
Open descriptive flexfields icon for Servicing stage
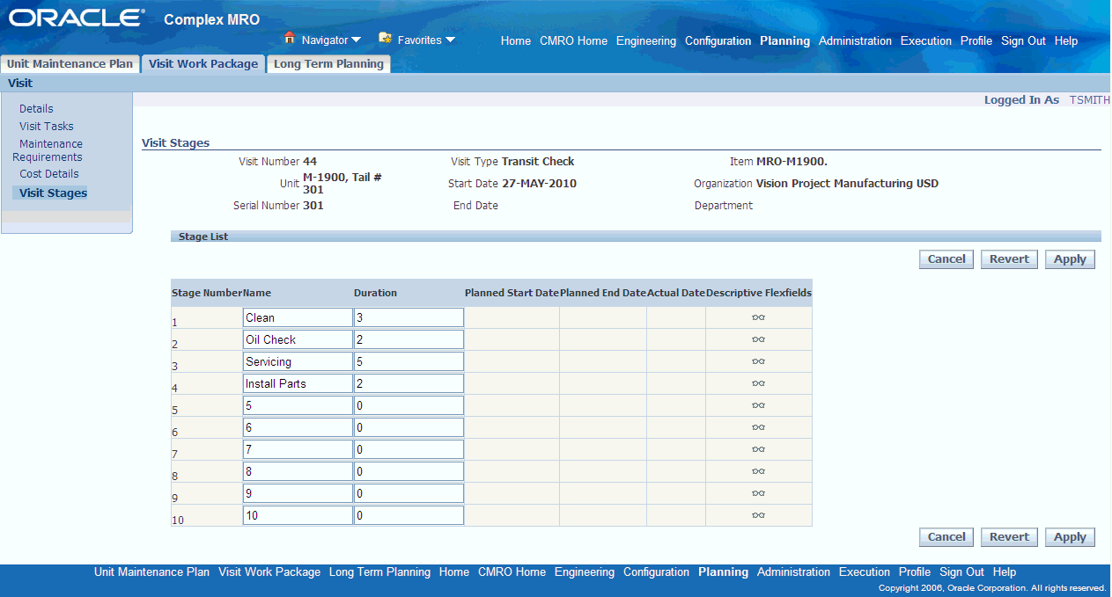[758, 361]
